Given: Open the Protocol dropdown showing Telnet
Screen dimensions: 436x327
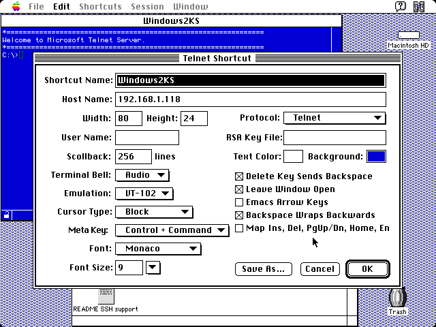Looking at the screenshot, I should (334, 118).
